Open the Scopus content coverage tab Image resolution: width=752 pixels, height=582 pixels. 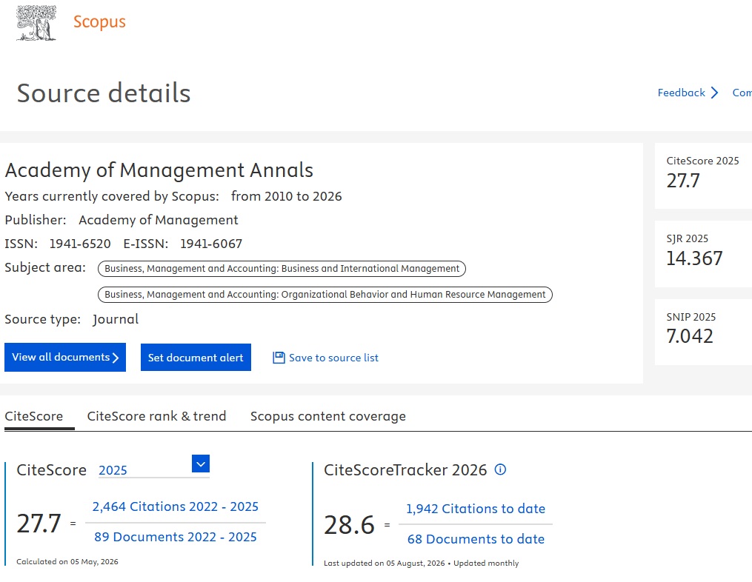328,416
